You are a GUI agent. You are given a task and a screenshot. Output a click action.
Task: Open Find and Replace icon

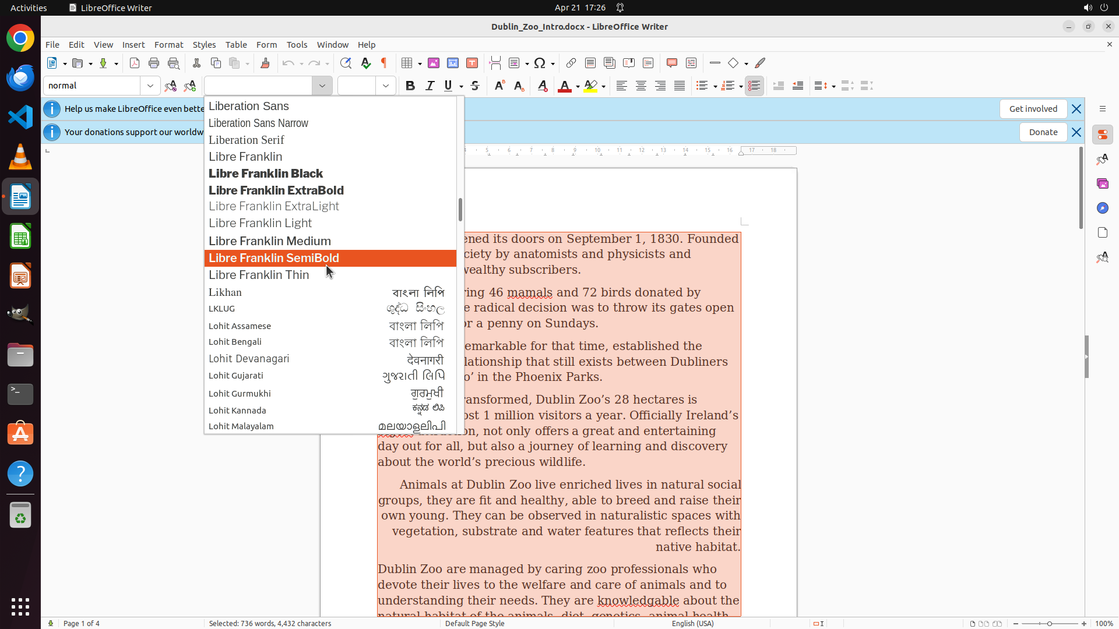346,63
